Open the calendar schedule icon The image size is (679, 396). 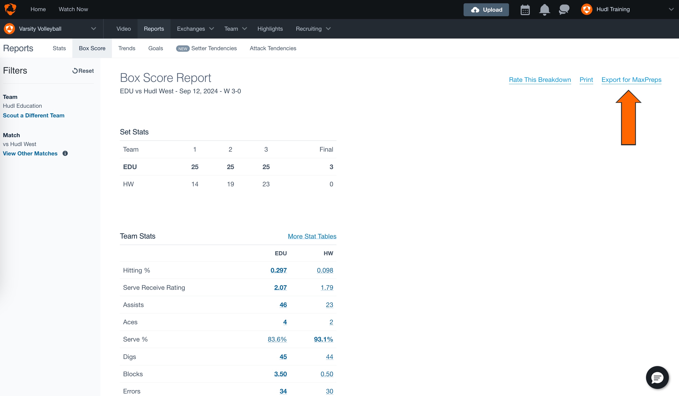(525, 9)
